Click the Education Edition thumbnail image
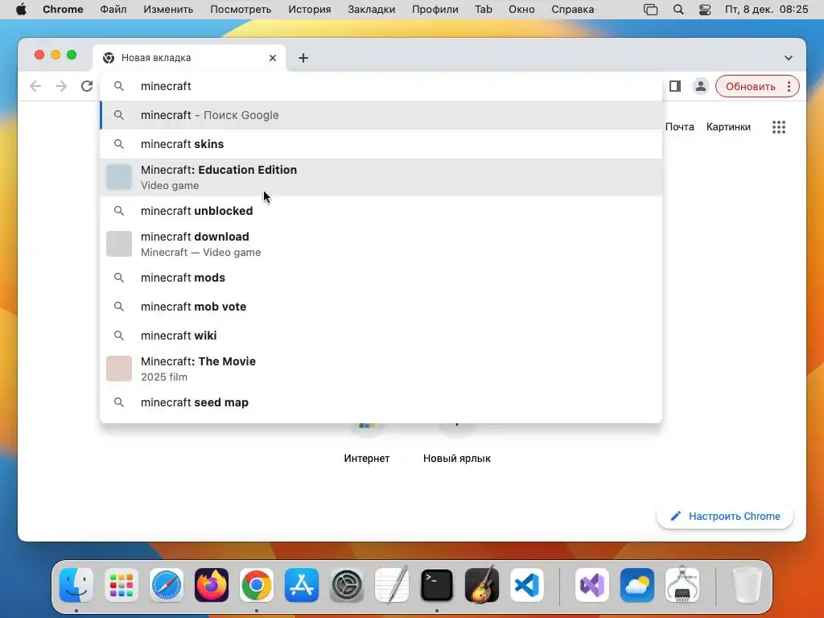The height and width of the screenshot is (618, 824). [119, 177]
